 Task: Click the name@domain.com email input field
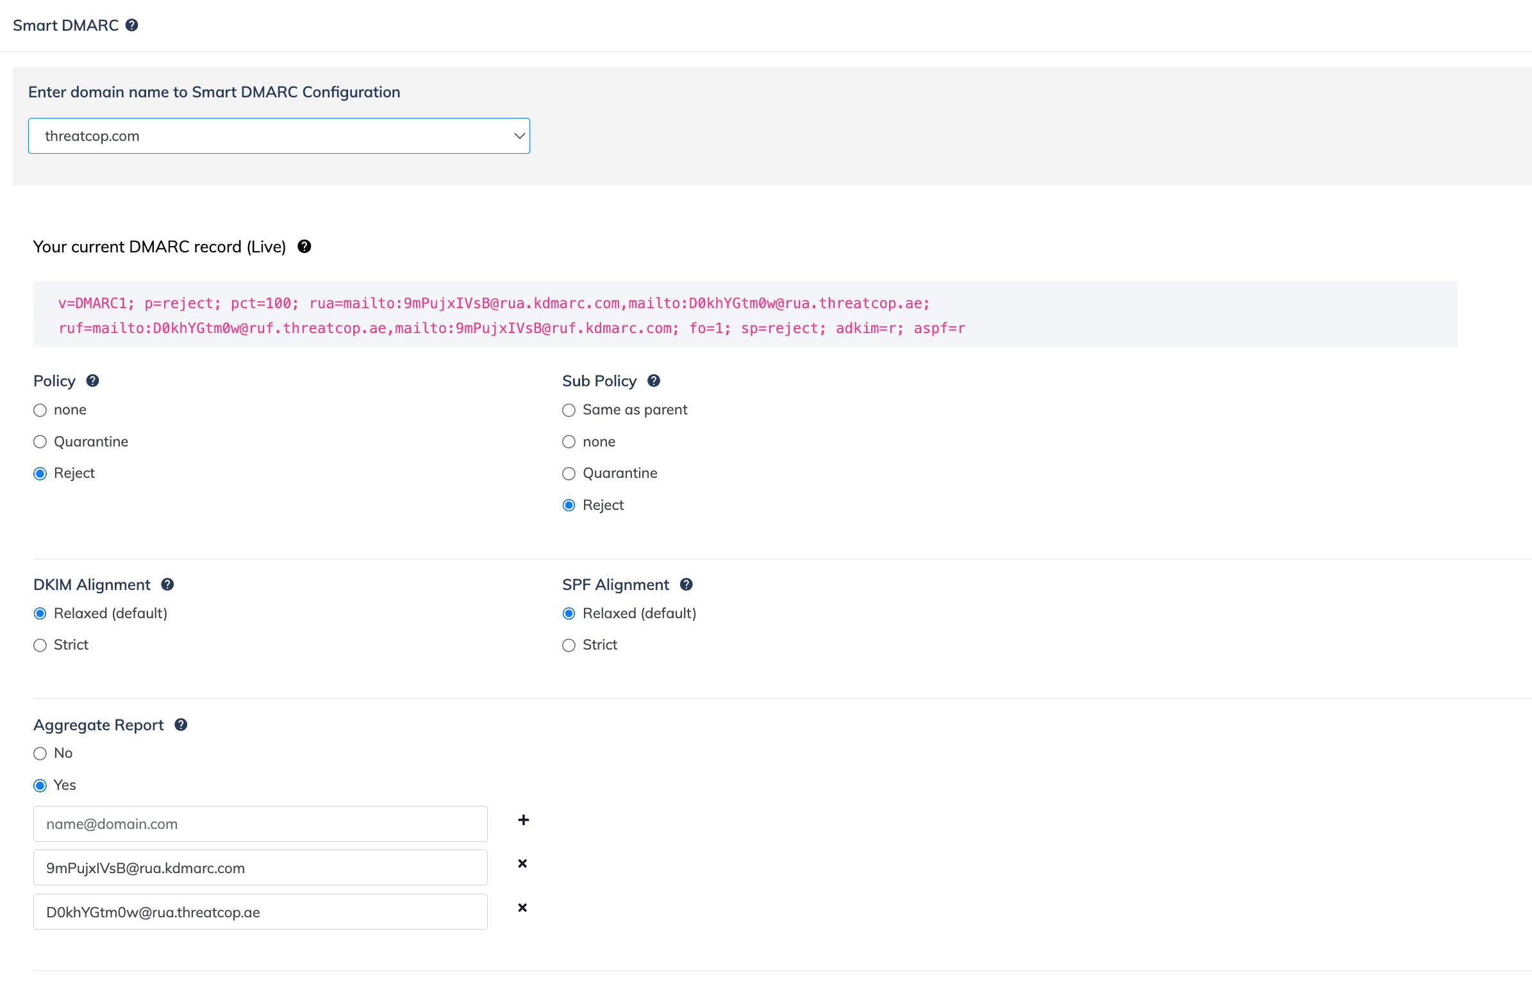(260, 824)
